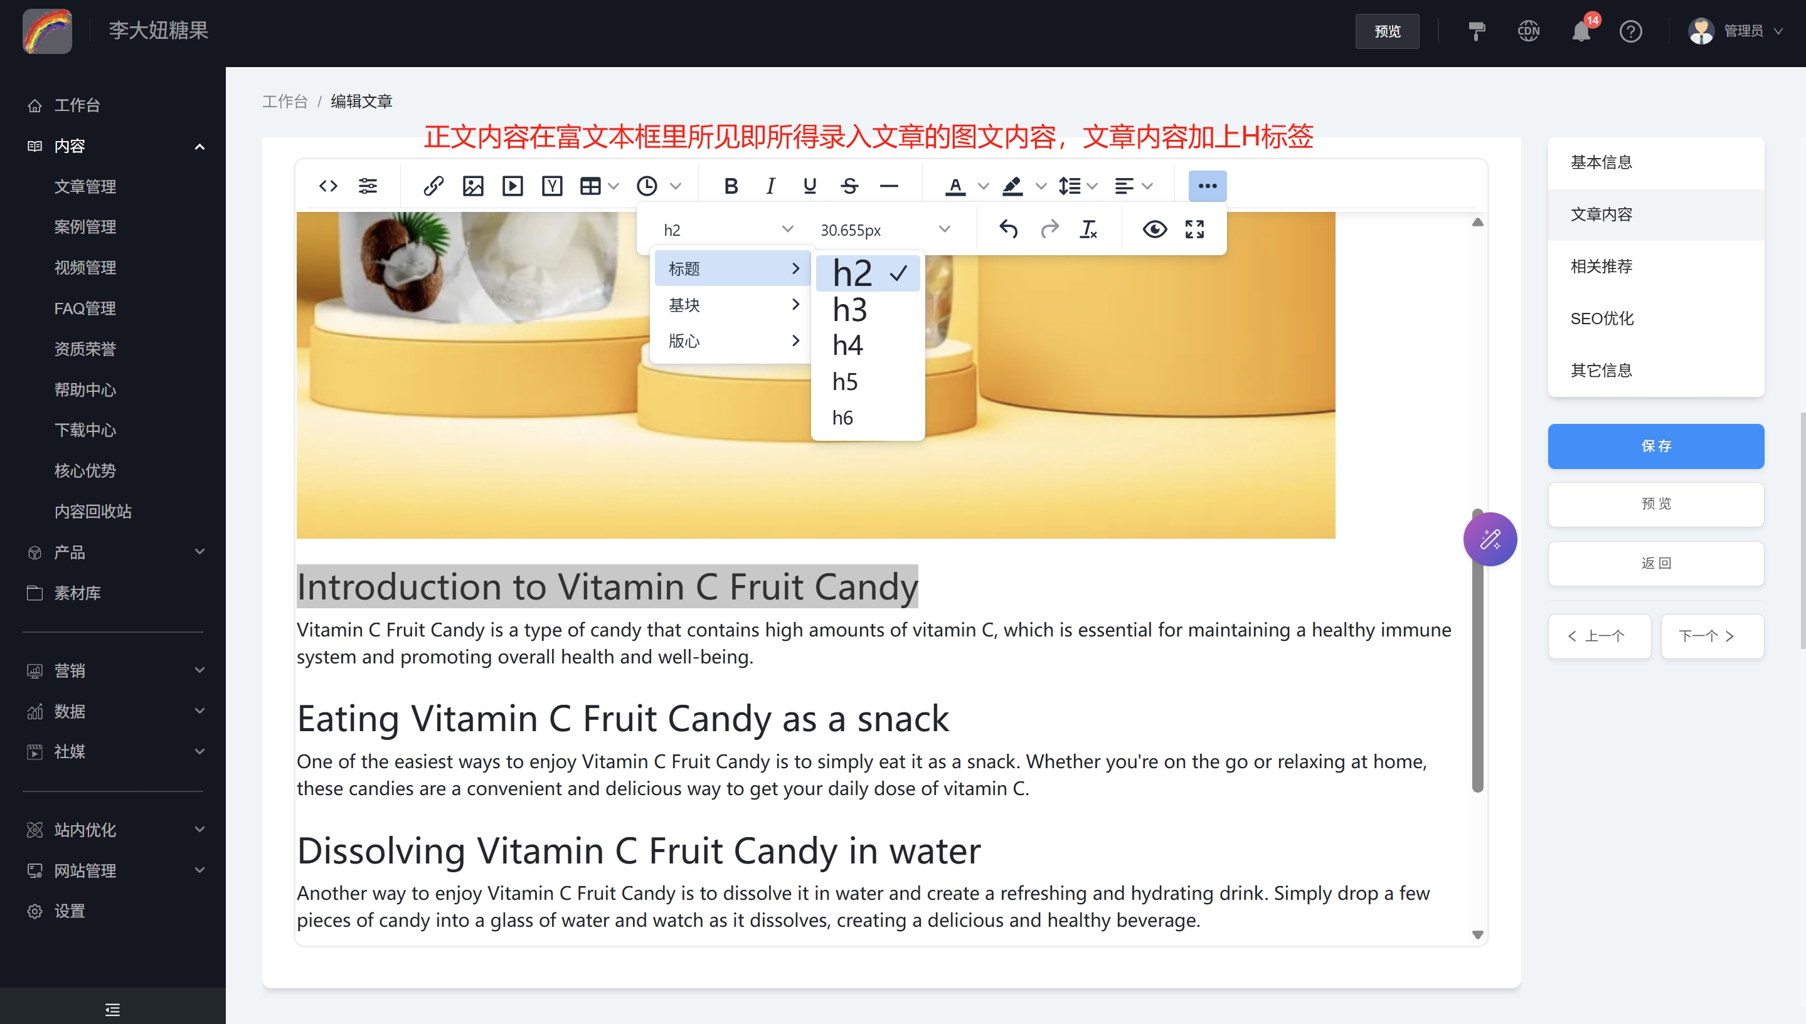Enter fullscreen editor mode
Screen dimensions: 1806x1024
1194,230
